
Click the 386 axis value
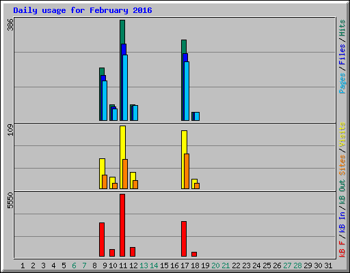point(10,25)
